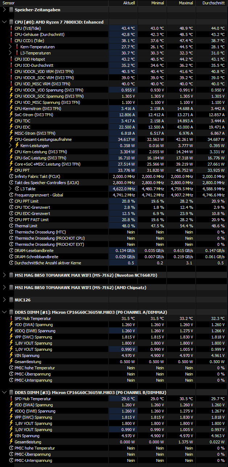This screenshot has width=228, height=467.
Task: Click the clock icon of DIMM [#3] PMIC-Unterspannung
Action: coord(11,460)
